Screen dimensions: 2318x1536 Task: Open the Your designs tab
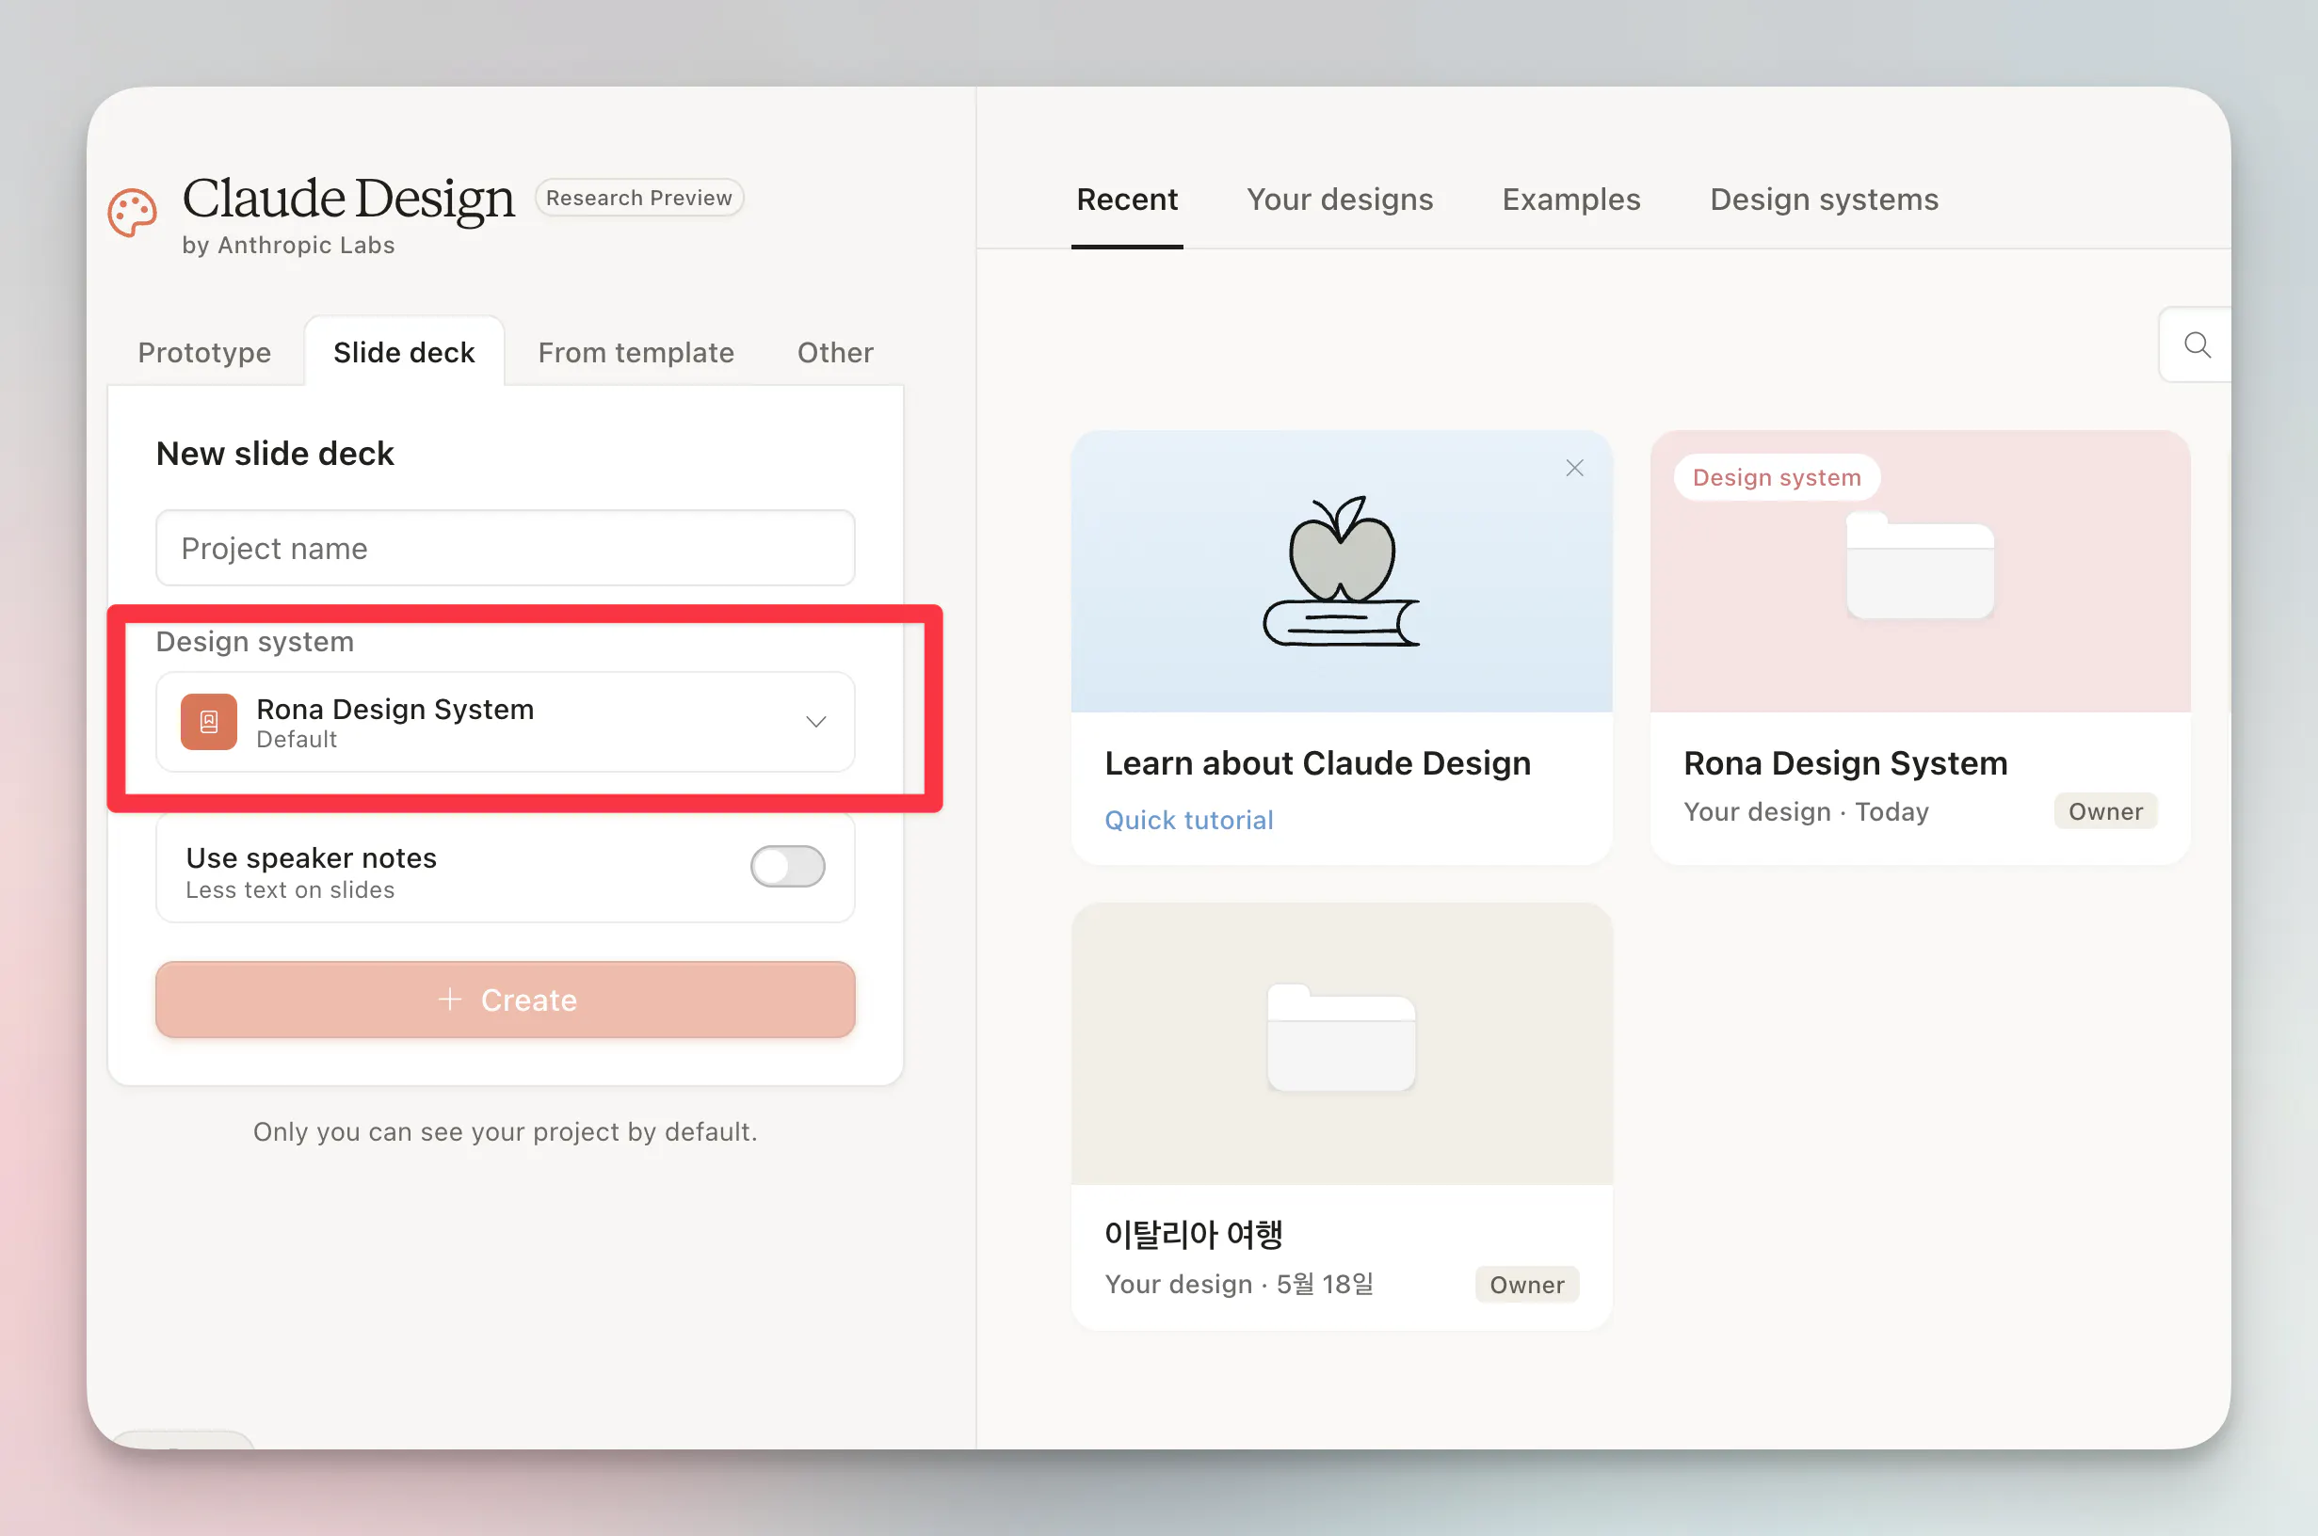pos(1339,200)
